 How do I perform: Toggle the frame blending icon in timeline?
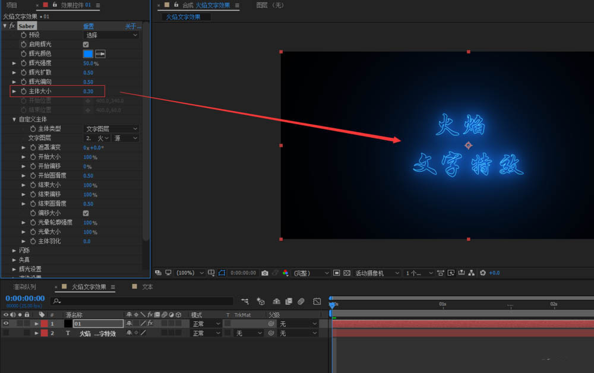tap(289, 302)
